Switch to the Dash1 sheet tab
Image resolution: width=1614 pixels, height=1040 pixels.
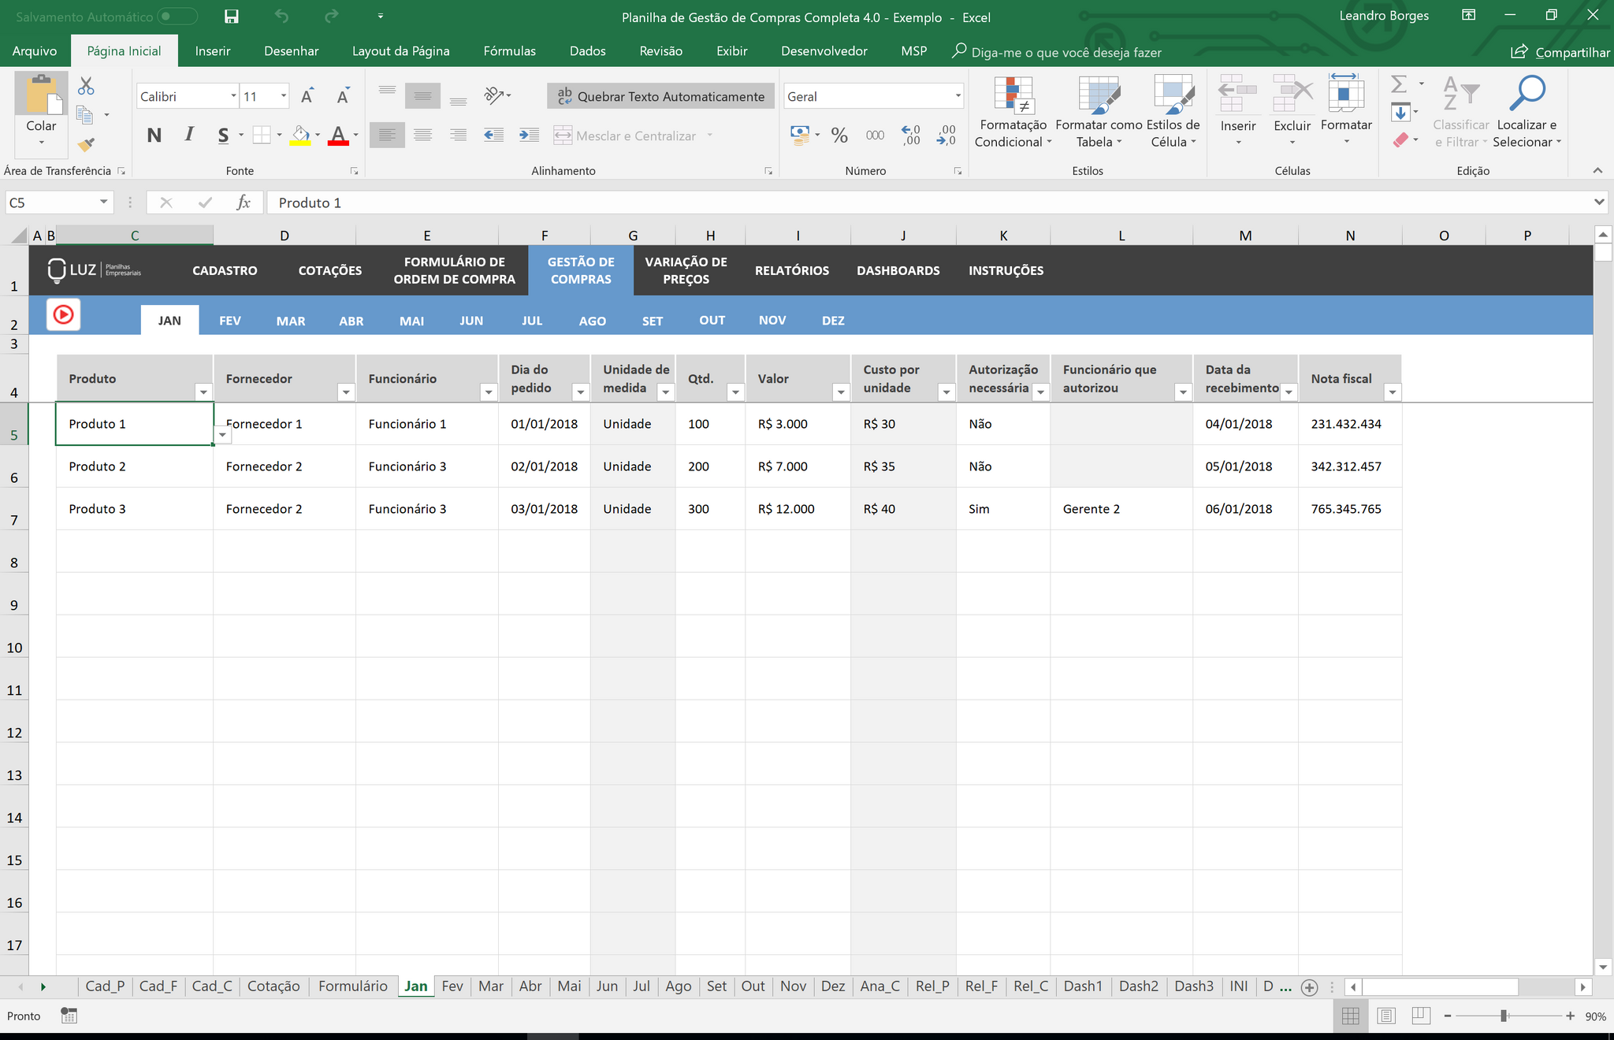click(1082, 986)
